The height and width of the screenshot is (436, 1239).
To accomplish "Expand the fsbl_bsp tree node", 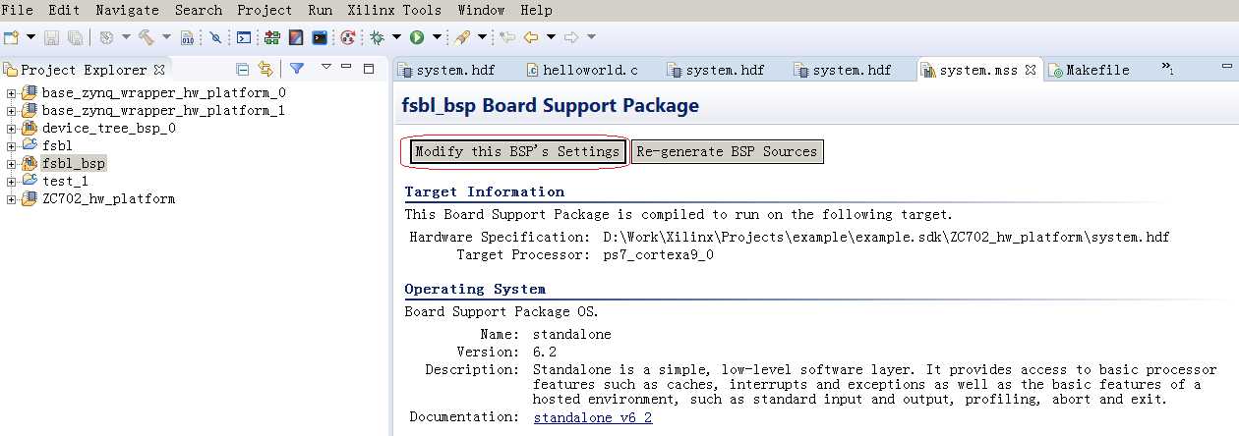I will click(x=11, y=164).
